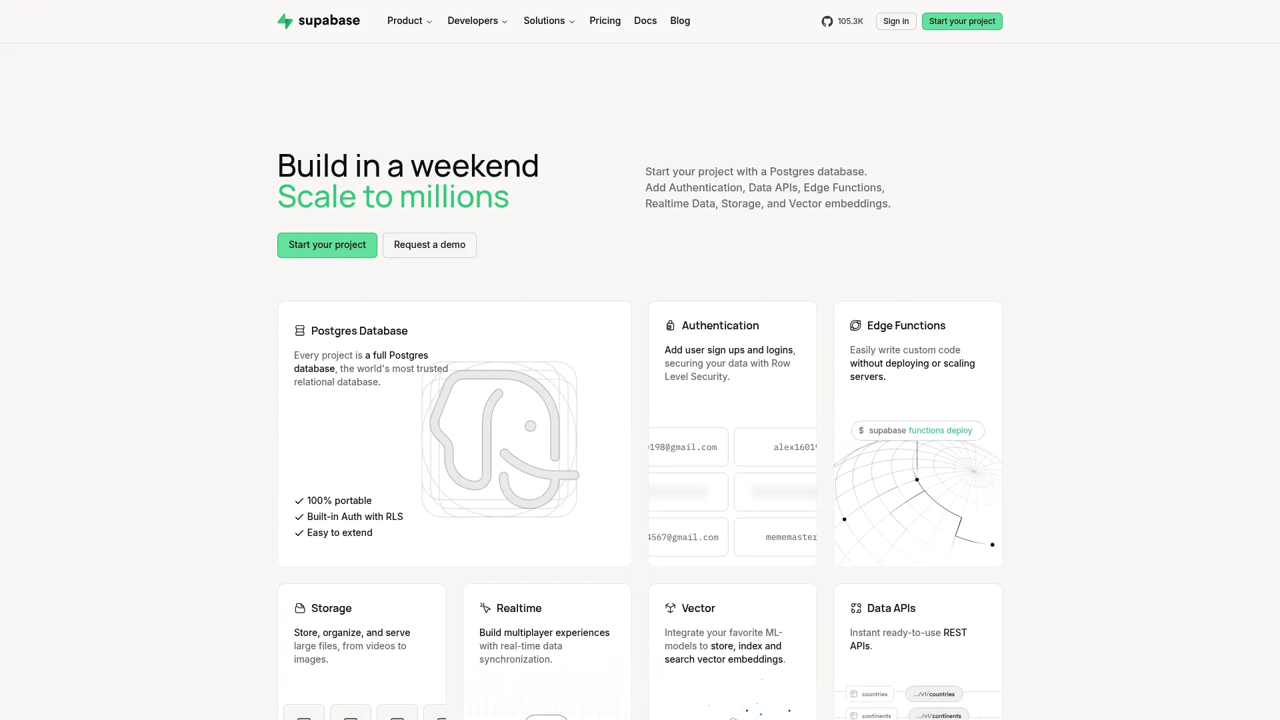The image size is (1280, 720).
Task: Open the Realtime card heading
Action: tap(519, 608)
